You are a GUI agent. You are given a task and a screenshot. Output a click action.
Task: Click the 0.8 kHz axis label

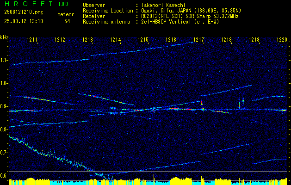(4, 129)
